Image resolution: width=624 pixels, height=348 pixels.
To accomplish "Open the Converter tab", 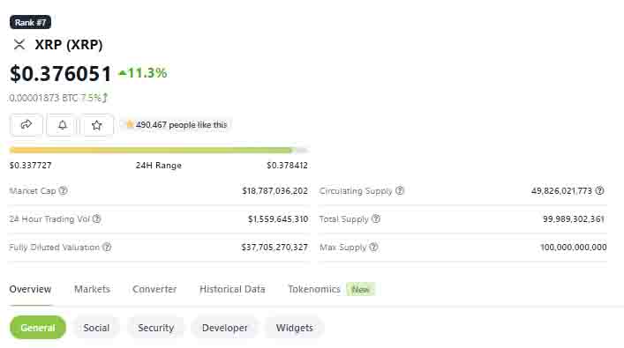I will tap(154, 289).
